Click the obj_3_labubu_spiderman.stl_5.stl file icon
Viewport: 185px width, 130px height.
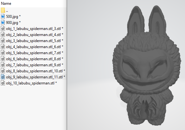point(3,40)
